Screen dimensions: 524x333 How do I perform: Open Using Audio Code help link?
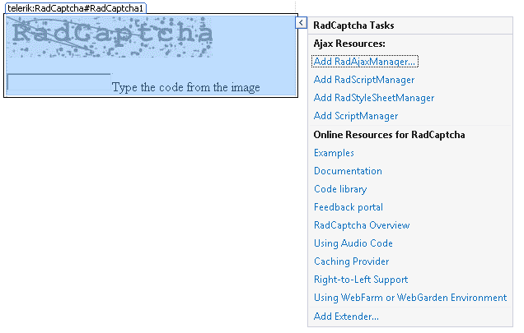(353, 243)
